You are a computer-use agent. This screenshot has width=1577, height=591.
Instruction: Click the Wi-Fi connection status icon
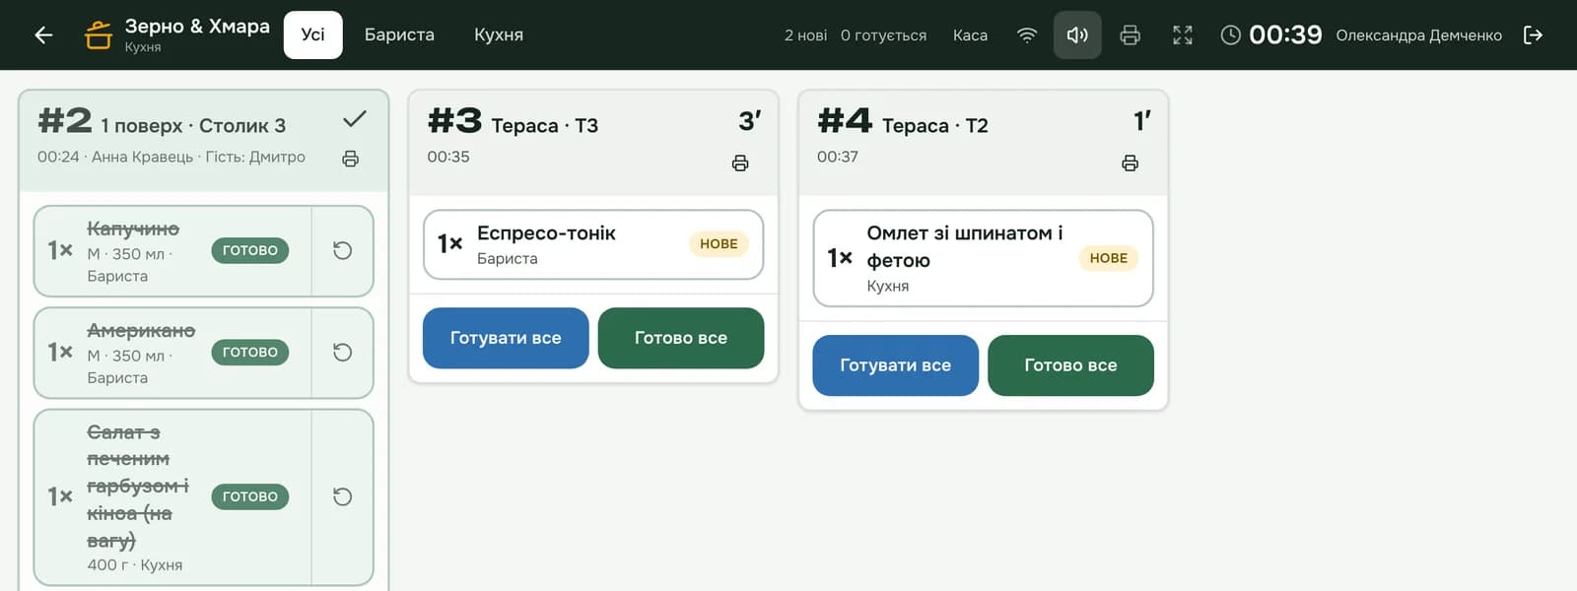click(x=1027, y=35)
